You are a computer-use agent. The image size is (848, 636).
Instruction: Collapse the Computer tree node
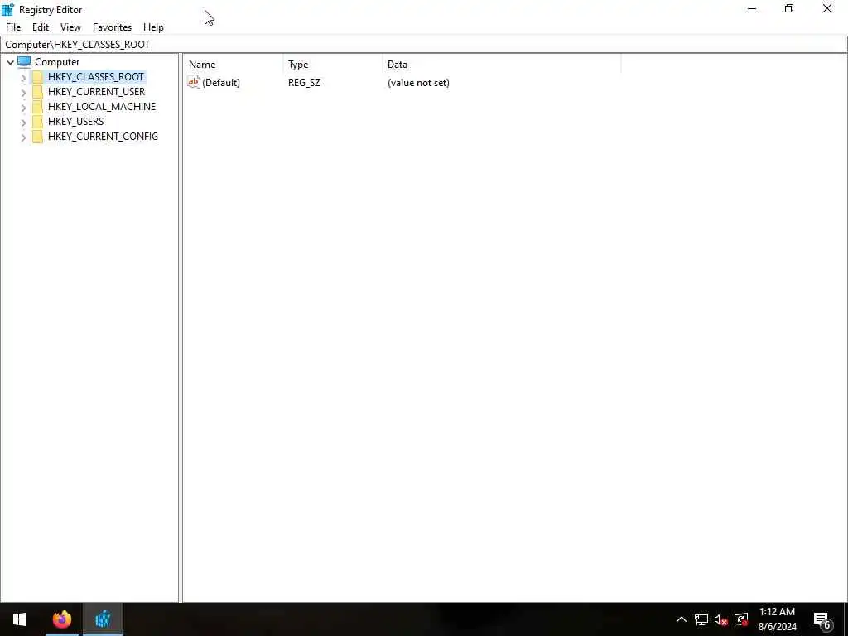pyautogui.click(x=10, y=62)
